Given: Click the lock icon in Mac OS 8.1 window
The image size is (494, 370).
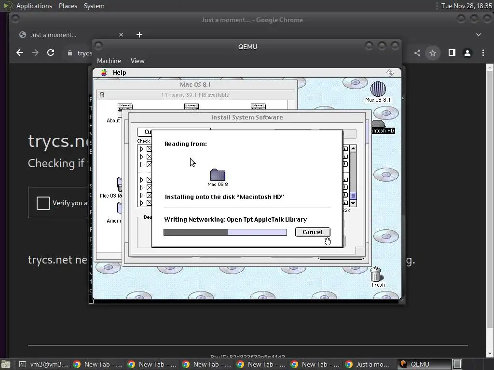Looking at the screenshot, I should pyautogui.click(x=102, y=95).
